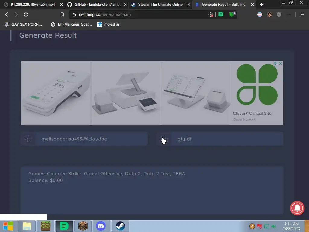
Task: Click the handheld card terminal ad image
Action: click(56, 93)
